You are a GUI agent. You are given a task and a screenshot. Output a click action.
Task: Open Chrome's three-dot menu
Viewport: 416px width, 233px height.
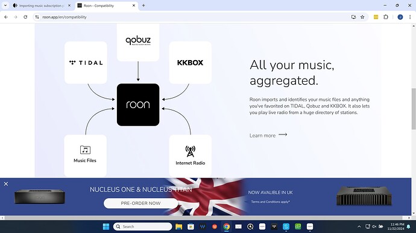click(x=410, y=17)
